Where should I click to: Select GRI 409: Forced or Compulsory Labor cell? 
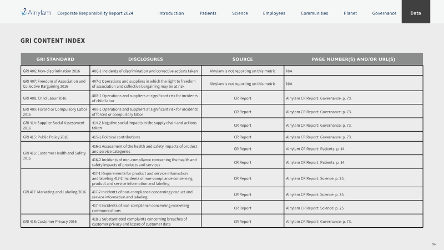tap(55, 112)
